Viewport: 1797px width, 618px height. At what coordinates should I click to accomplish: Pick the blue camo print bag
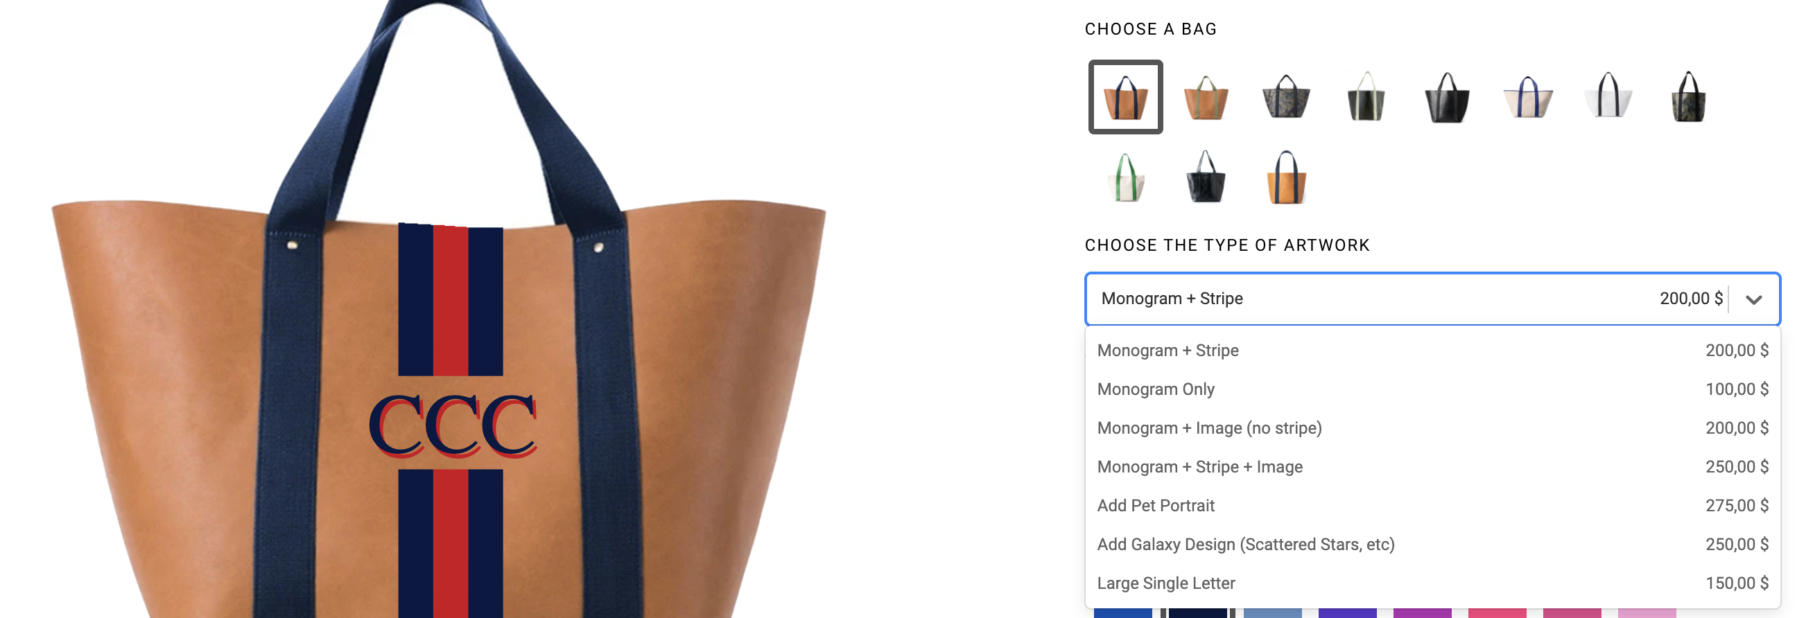tap(1285, 97)
